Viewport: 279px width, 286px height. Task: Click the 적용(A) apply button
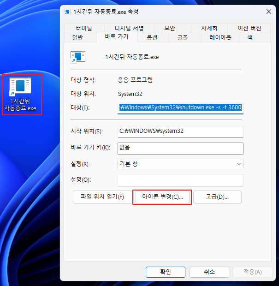coord(253,272)
